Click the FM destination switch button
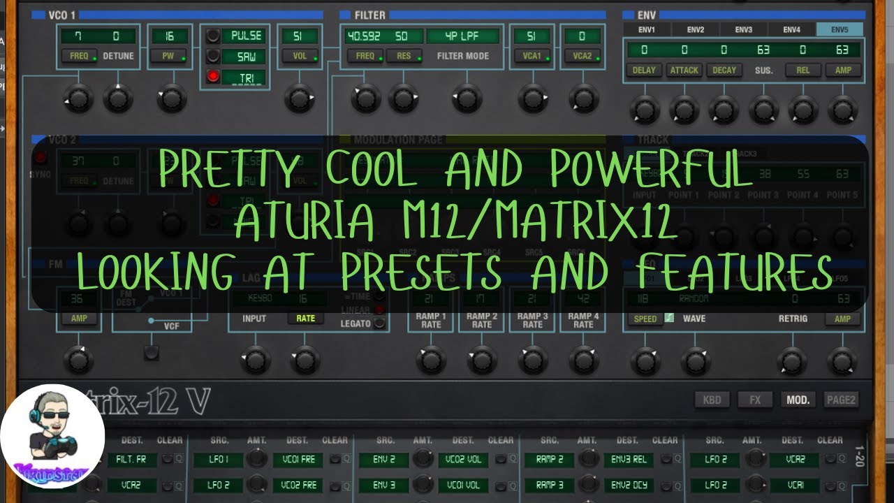 tap(152, 353)
